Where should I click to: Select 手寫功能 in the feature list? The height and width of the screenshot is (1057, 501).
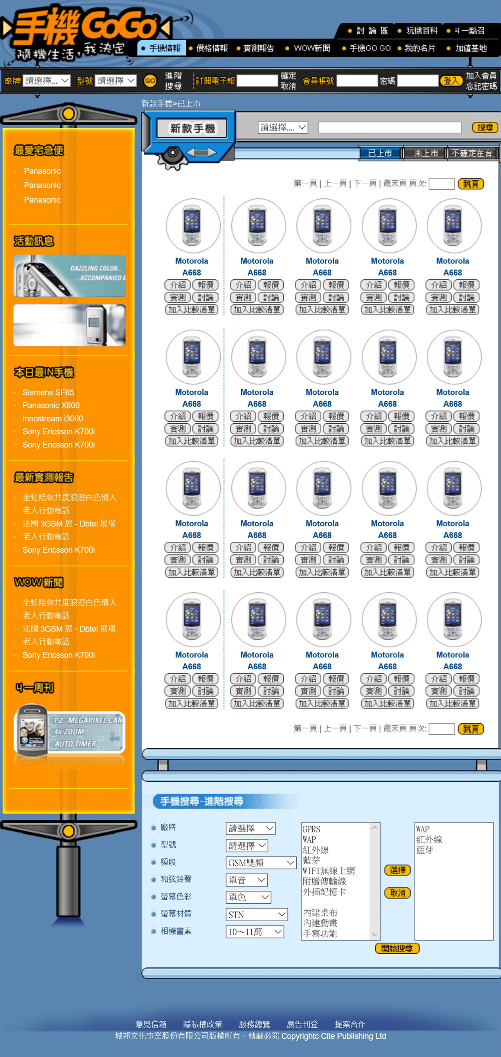pos(320,933)
